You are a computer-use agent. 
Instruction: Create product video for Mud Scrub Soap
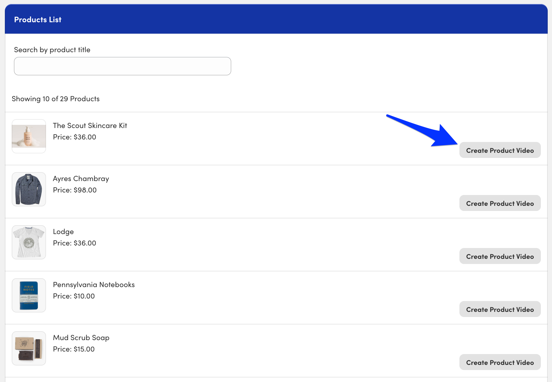pyautogui.click(x=500, y=362)
